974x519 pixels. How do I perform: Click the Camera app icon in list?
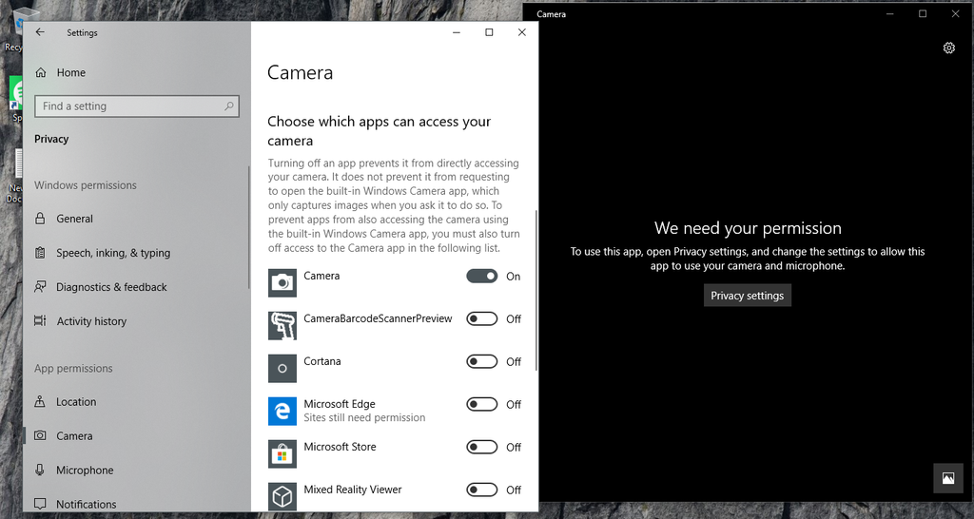[x=282, y=283]
